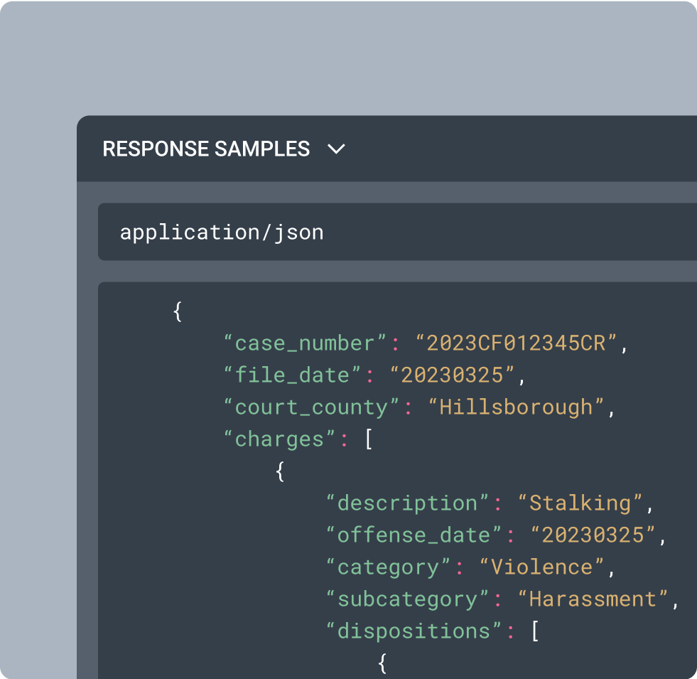
Task: Click the RESPONSE SAMPLES heading
Action: (206, 149)
